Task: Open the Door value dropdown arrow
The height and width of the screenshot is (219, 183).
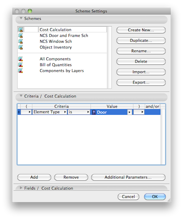Action: coord(129,112)
